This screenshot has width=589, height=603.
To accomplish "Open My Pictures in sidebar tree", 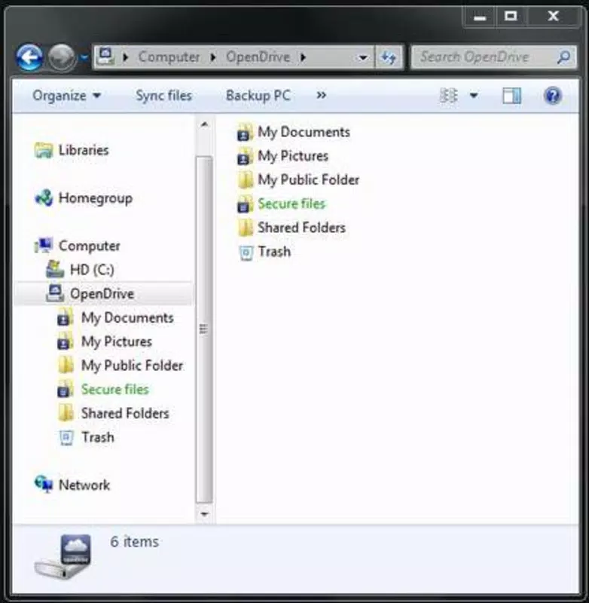I will [117, 342].
